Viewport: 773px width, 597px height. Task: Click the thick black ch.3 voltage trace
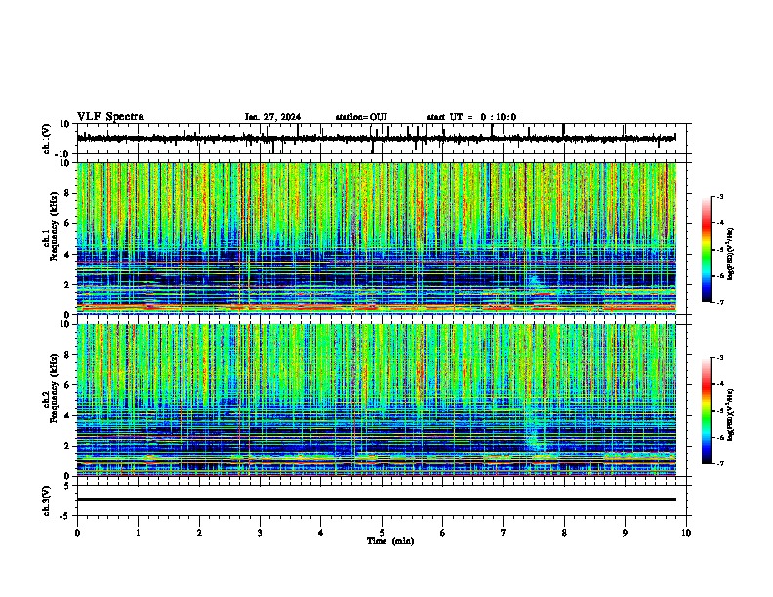377,499
